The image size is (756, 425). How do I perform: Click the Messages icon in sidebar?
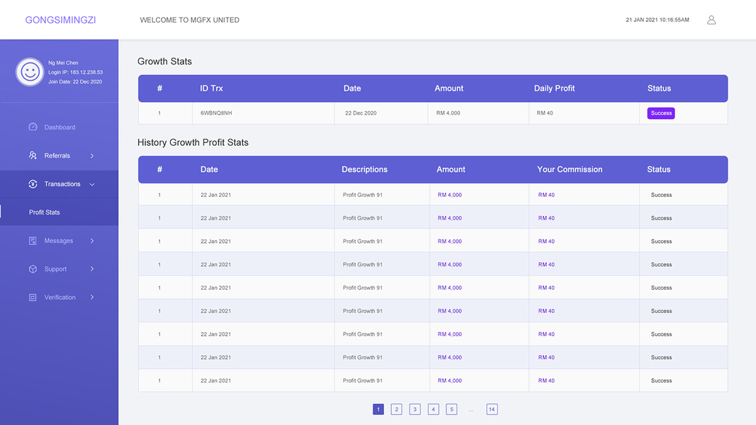33,241
